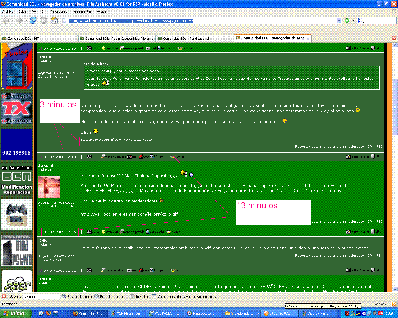
Task: Go back with the Firefox Back arrow
Action: (x=5, y=20)
